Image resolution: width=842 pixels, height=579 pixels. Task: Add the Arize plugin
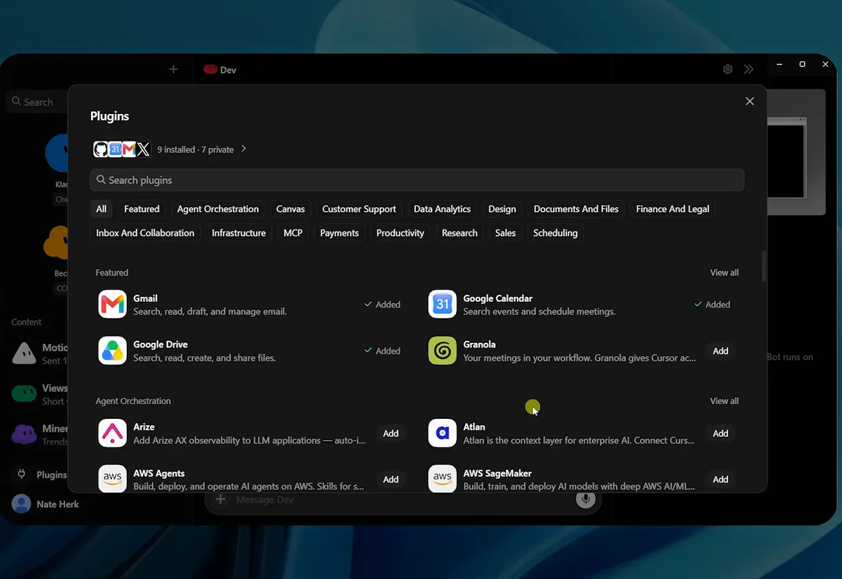(391, 433)
